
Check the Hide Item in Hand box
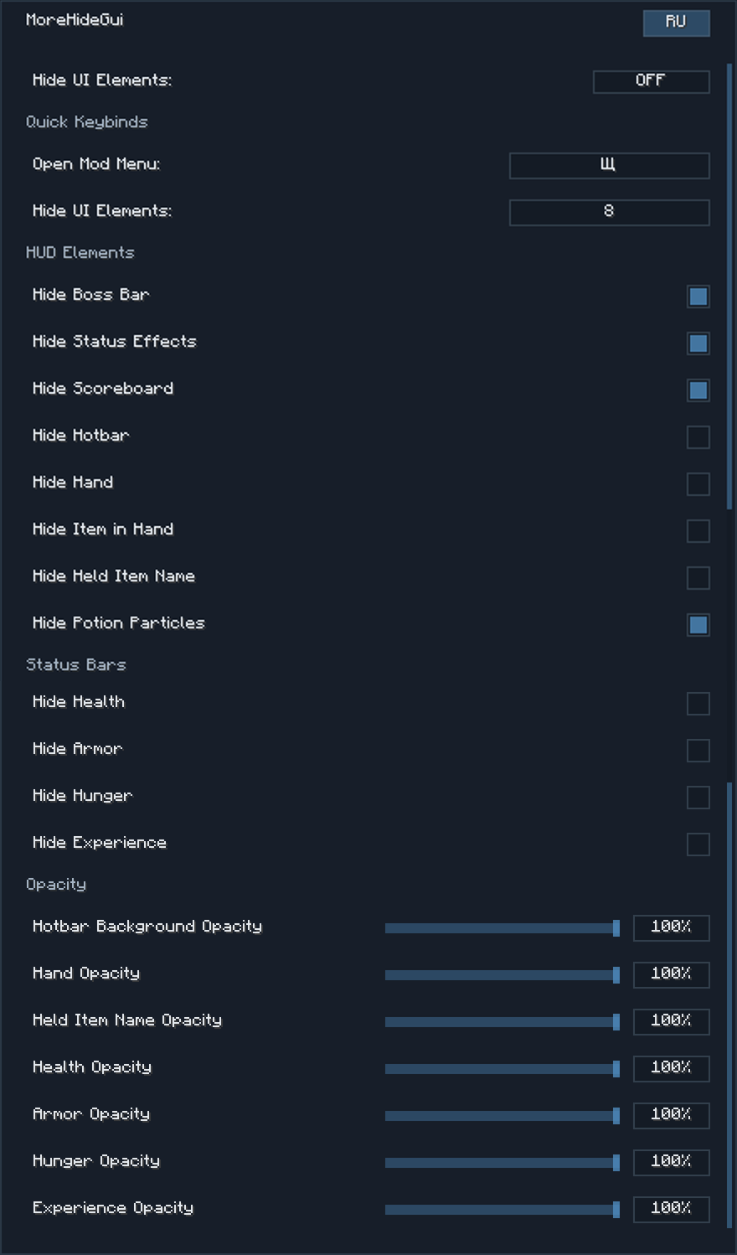pos(698,531)
